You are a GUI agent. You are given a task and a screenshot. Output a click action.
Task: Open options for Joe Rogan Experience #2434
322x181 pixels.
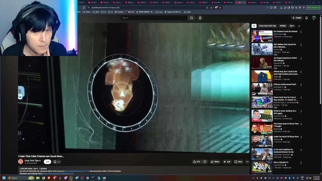(x=301, y=58)
